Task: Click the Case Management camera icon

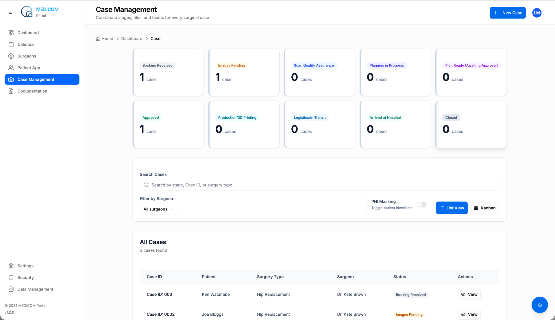Action: click(x=11, y=79)
